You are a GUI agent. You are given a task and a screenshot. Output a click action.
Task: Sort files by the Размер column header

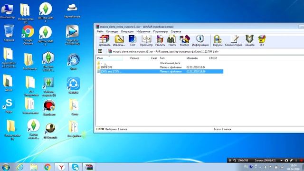(134, 58)
